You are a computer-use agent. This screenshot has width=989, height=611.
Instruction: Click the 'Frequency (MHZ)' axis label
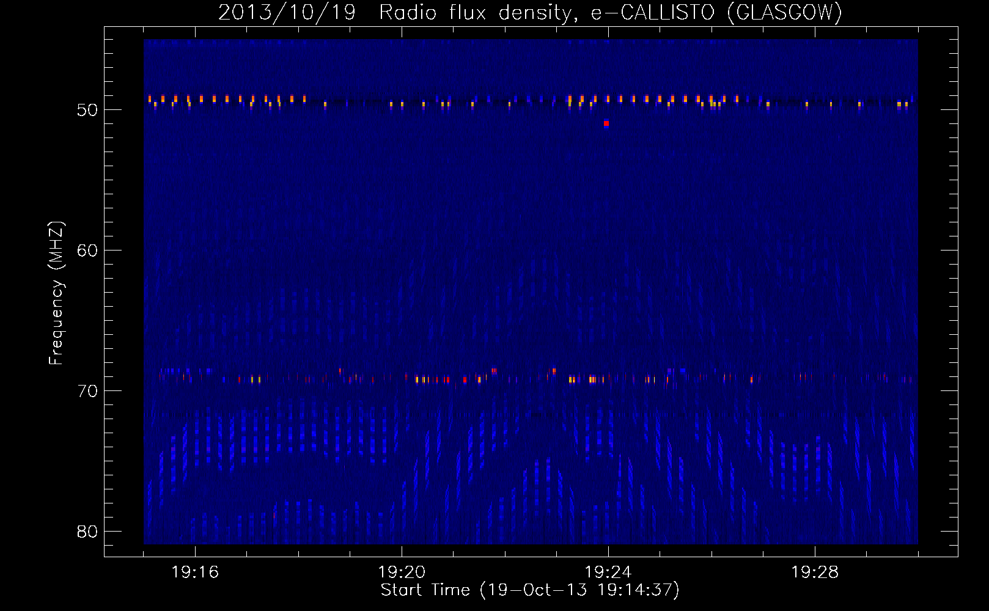pyautogui.click(x=56, y=293)
